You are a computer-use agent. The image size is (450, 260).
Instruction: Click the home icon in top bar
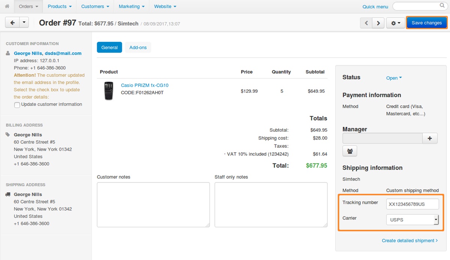tap(7, 6)
